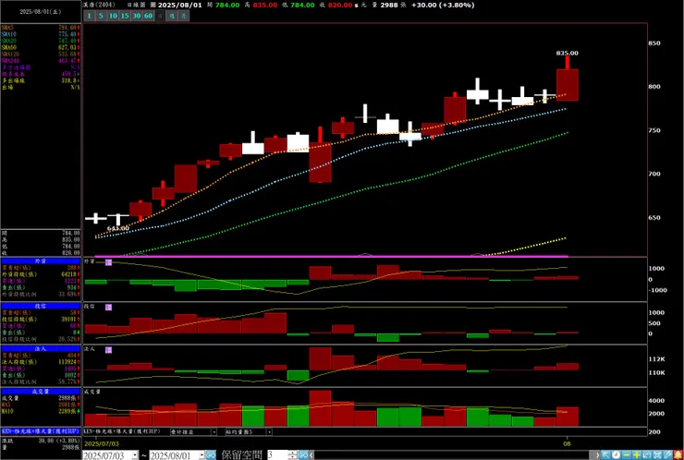Select the 5-minute timeframe tab
This screenshot has width=684, height=460.
click(x=101, y=16)
